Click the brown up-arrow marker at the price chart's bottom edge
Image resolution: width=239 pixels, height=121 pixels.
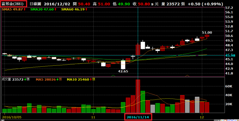(x=187, y=76)
